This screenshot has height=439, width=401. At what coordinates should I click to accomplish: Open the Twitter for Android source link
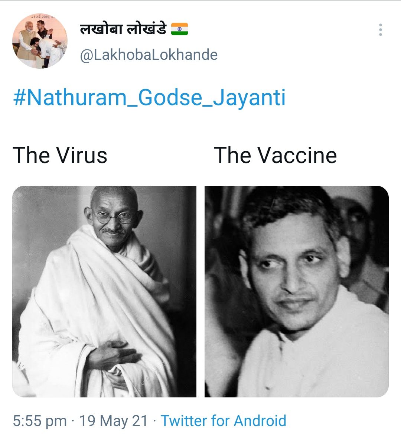pos(223,421)
